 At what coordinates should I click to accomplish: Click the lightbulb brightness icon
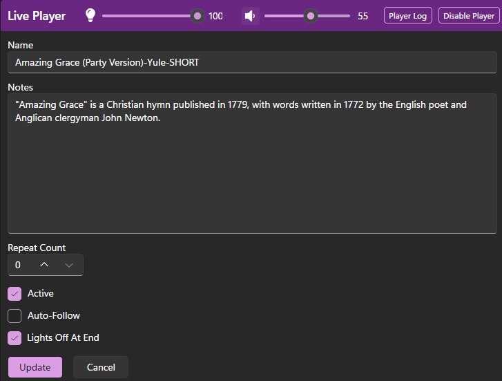pos(90,15)
